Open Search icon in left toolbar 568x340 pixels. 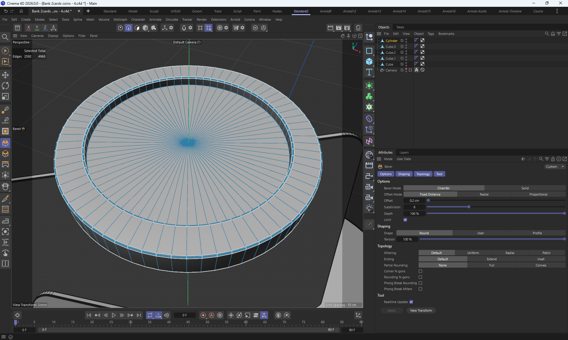click(x=5, y=37)
